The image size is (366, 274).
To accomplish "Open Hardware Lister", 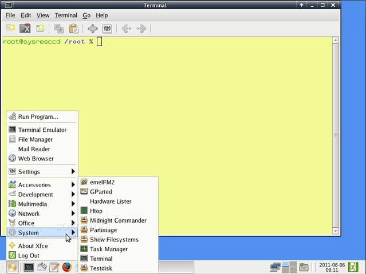I will (x=119, y=201).
